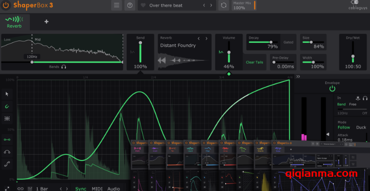370x191 pixels.
Task: Select Band input mode
Action: [341, 104]
